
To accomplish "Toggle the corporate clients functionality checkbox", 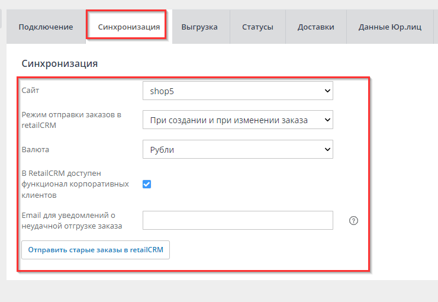I will coord(147,184).
